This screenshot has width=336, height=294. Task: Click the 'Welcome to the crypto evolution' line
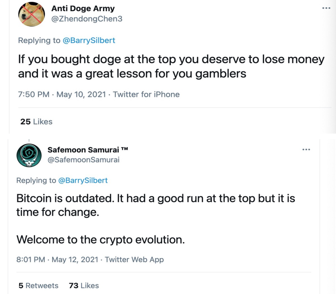pos(100,239)
